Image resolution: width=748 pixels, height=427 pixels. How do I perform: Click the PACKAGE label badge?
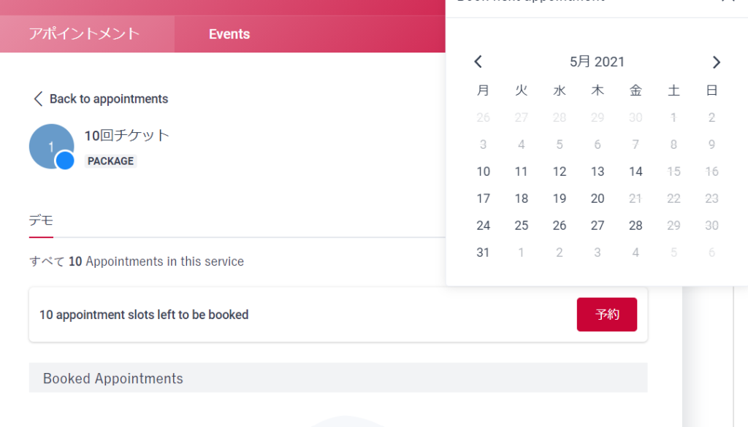111,161
